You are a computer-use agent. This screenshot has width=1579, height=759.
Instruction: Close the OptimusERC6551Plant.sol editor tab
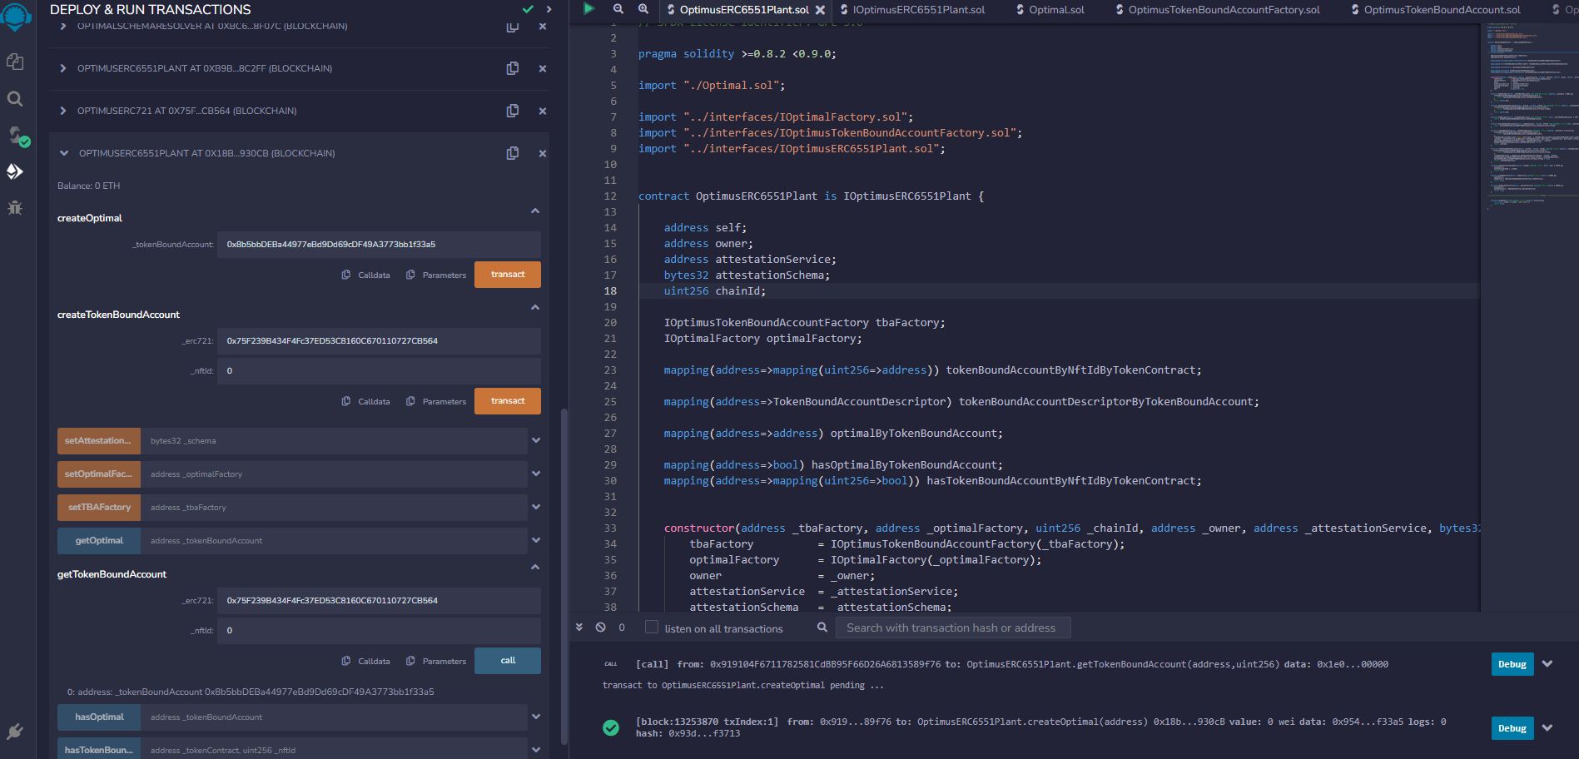(820, 10)
